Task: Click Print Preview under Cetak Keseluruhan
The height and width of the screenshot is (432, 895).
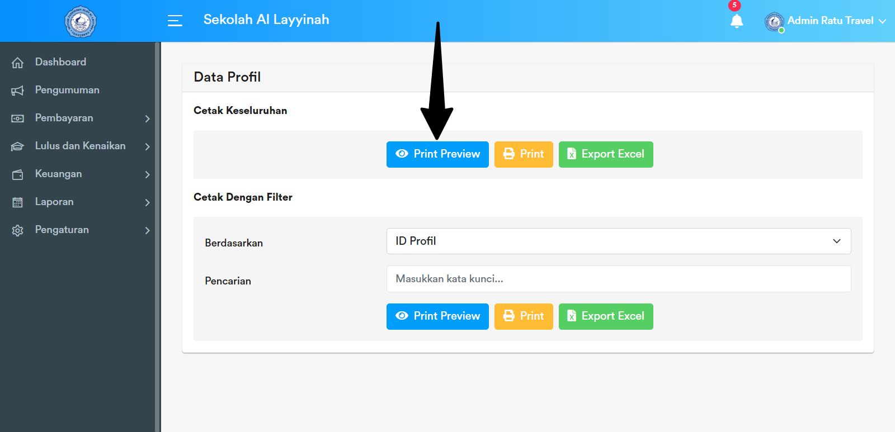Action: point(437,154)
